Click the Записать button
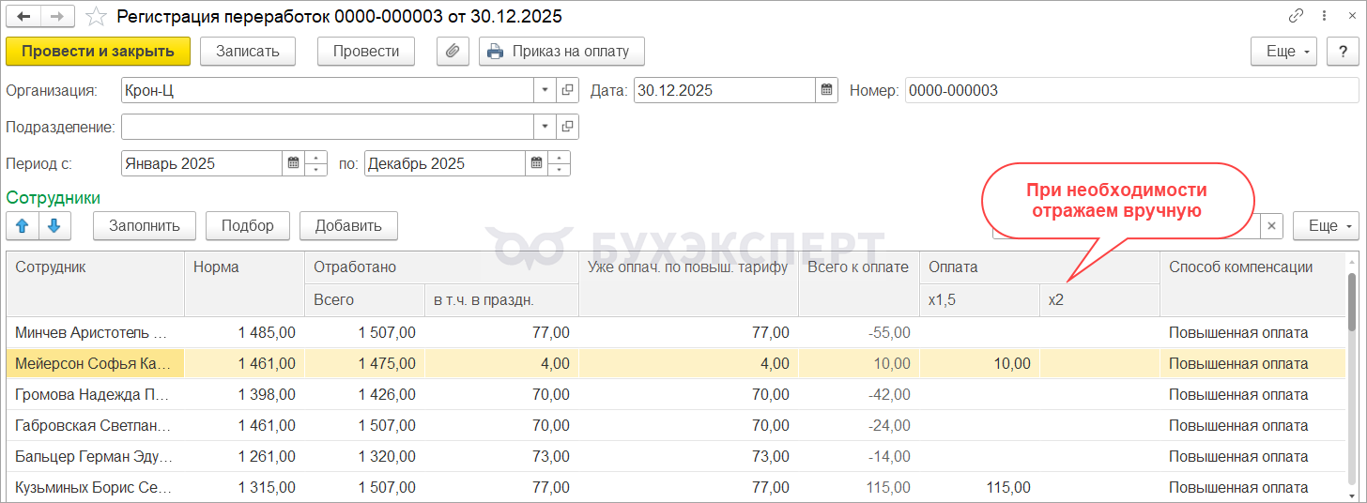 click(248, 52)
